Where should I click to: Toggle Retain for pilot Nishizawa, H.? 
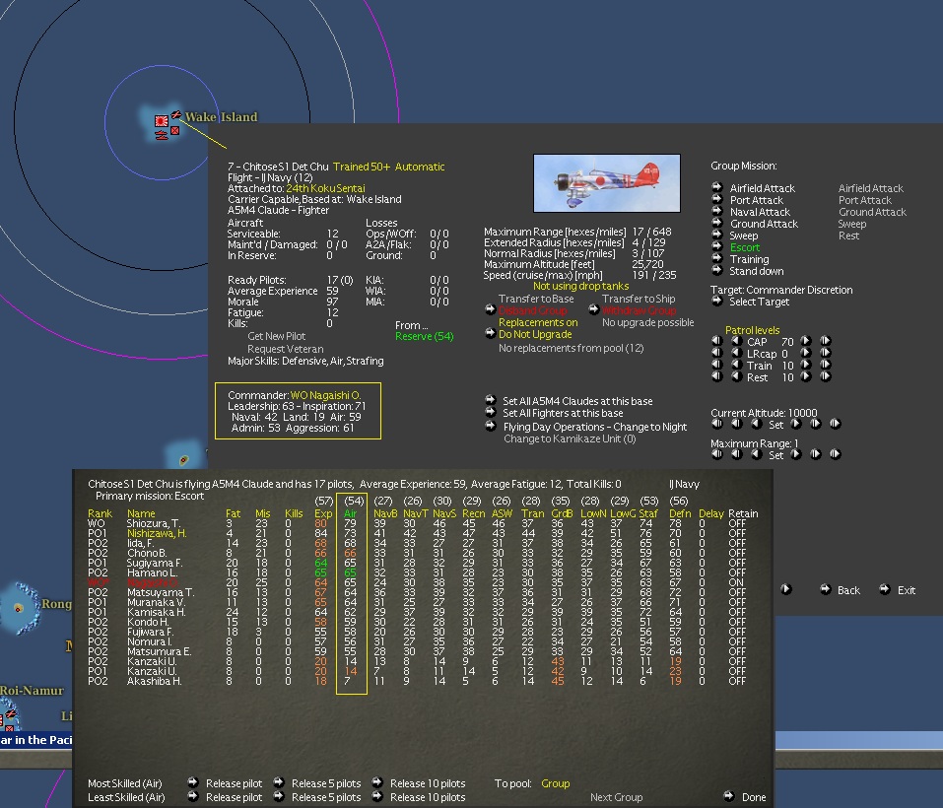737,533
